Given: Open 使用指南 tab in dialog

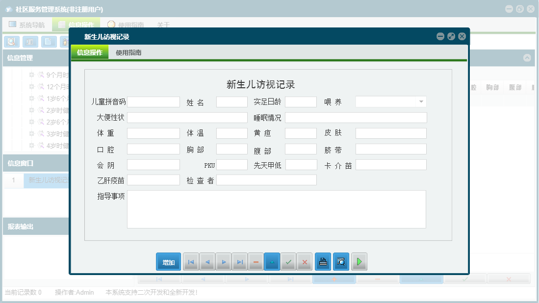Looking at the screenshot, I should pos(128,52).
